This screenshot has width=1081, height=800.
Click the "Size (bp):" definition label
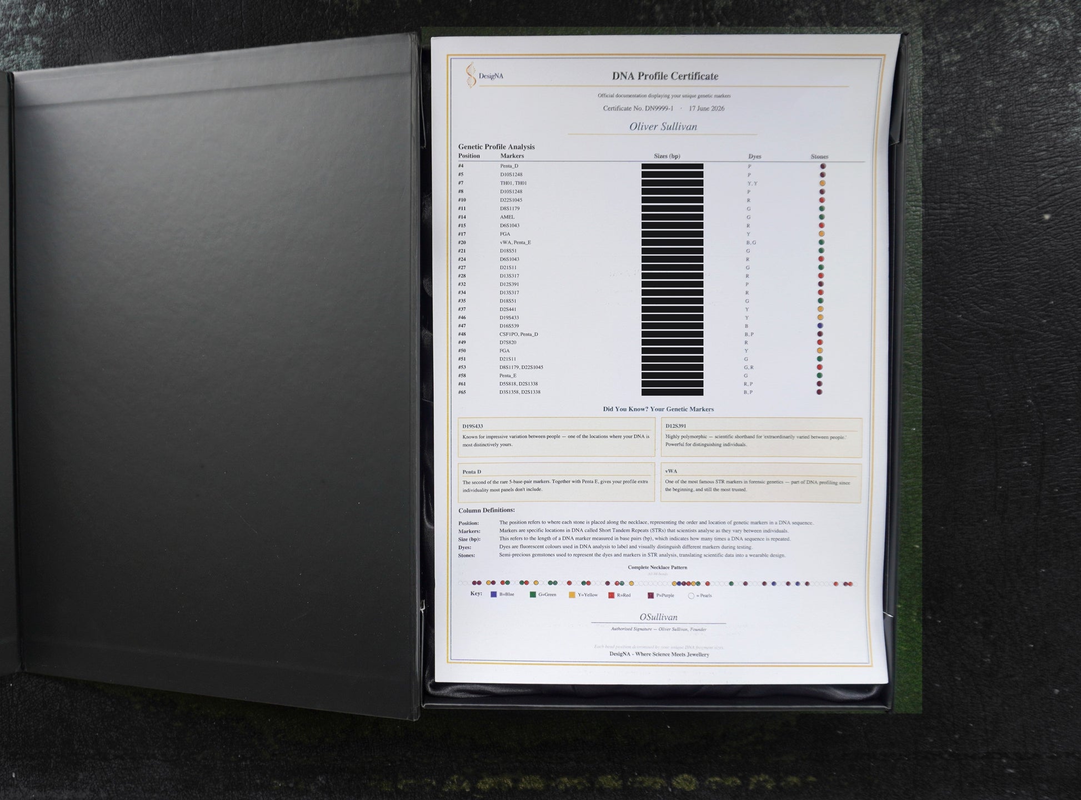(x=469, y=539)
